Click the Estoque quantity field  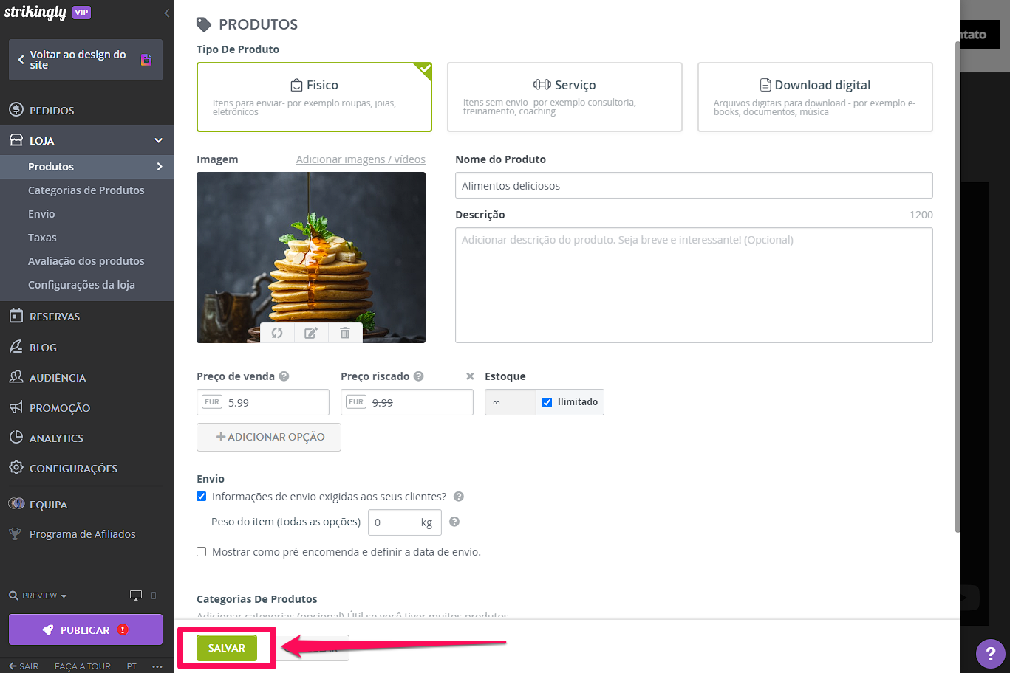(x=510, y=402)
